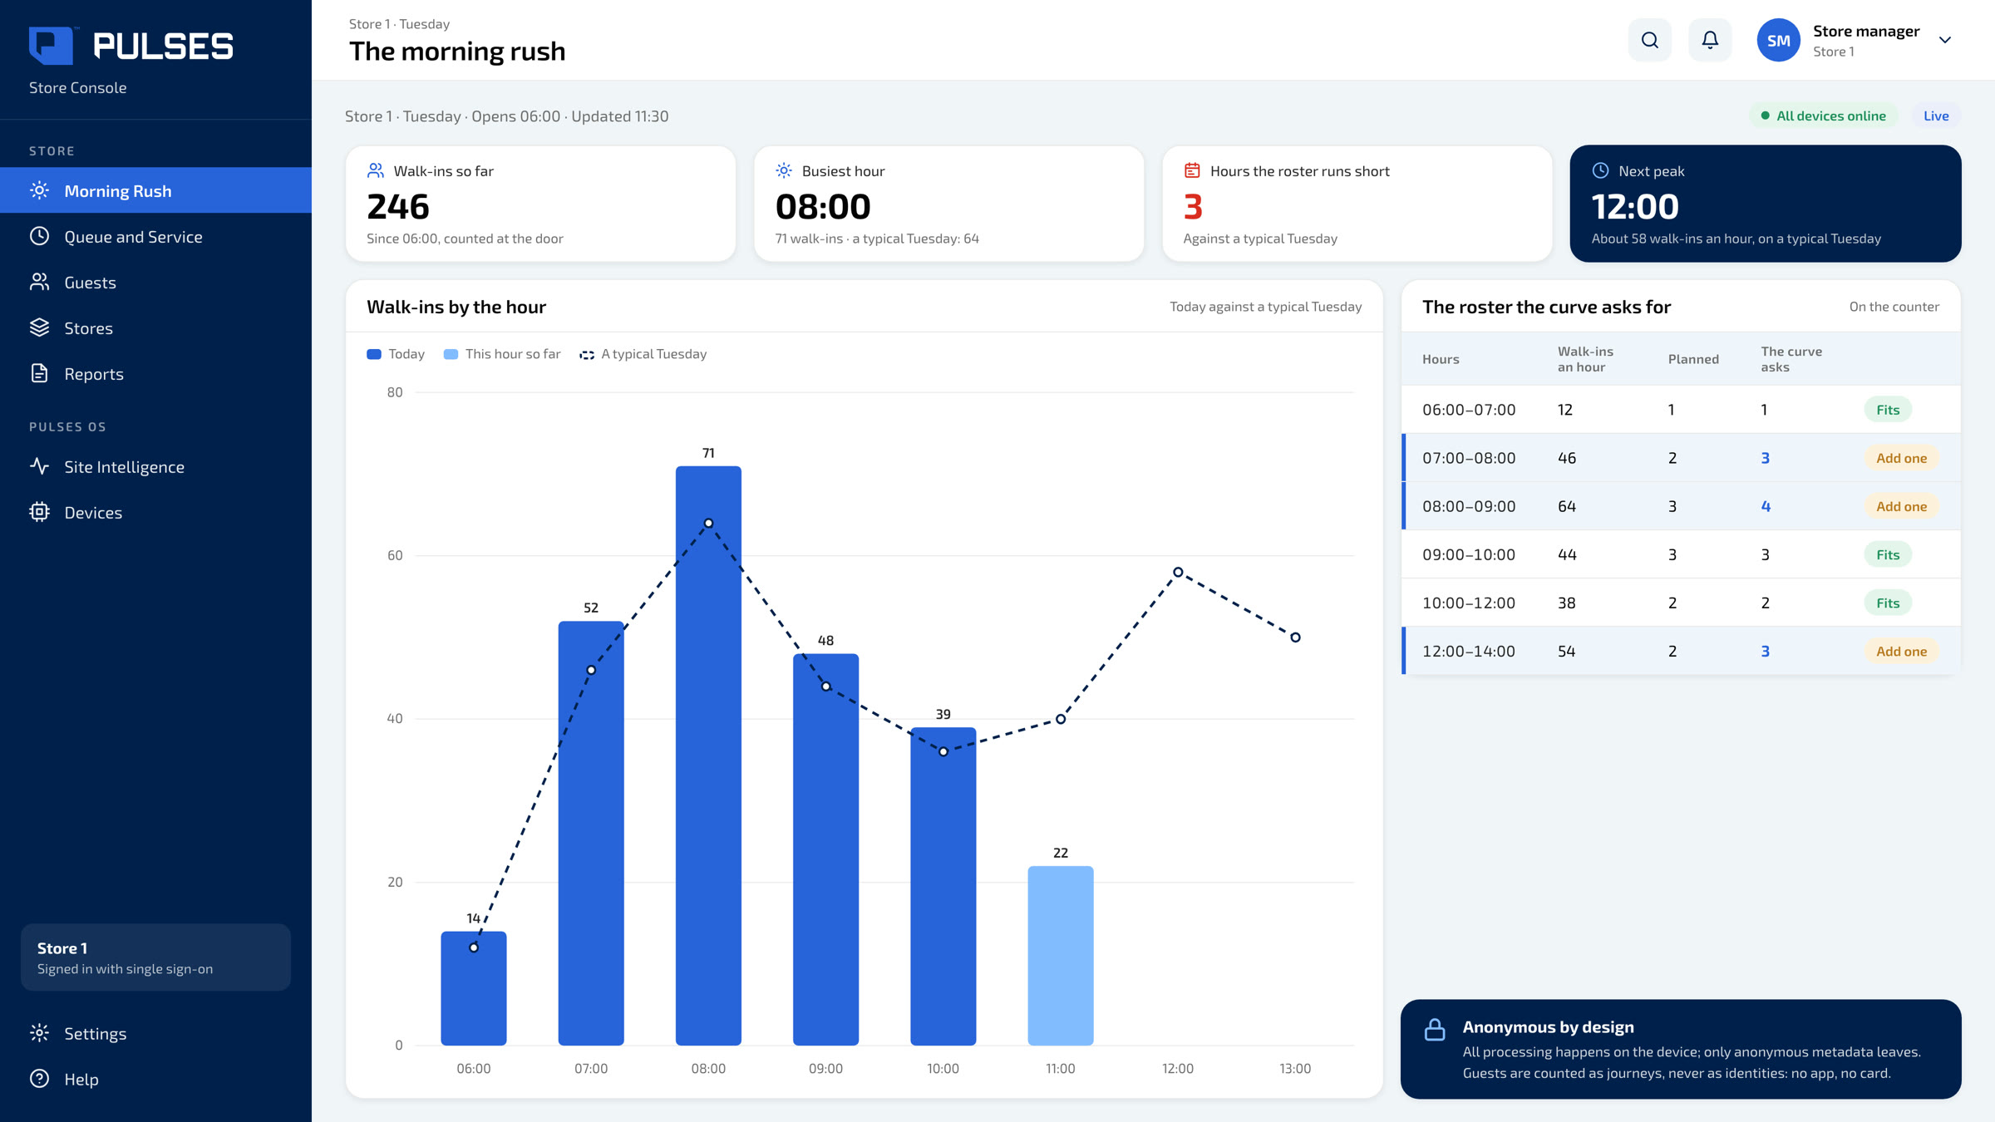The image size is (1995, 1122).
Task: Click Fits badge for 10:00–12:00
Action: pos(1888,603)
